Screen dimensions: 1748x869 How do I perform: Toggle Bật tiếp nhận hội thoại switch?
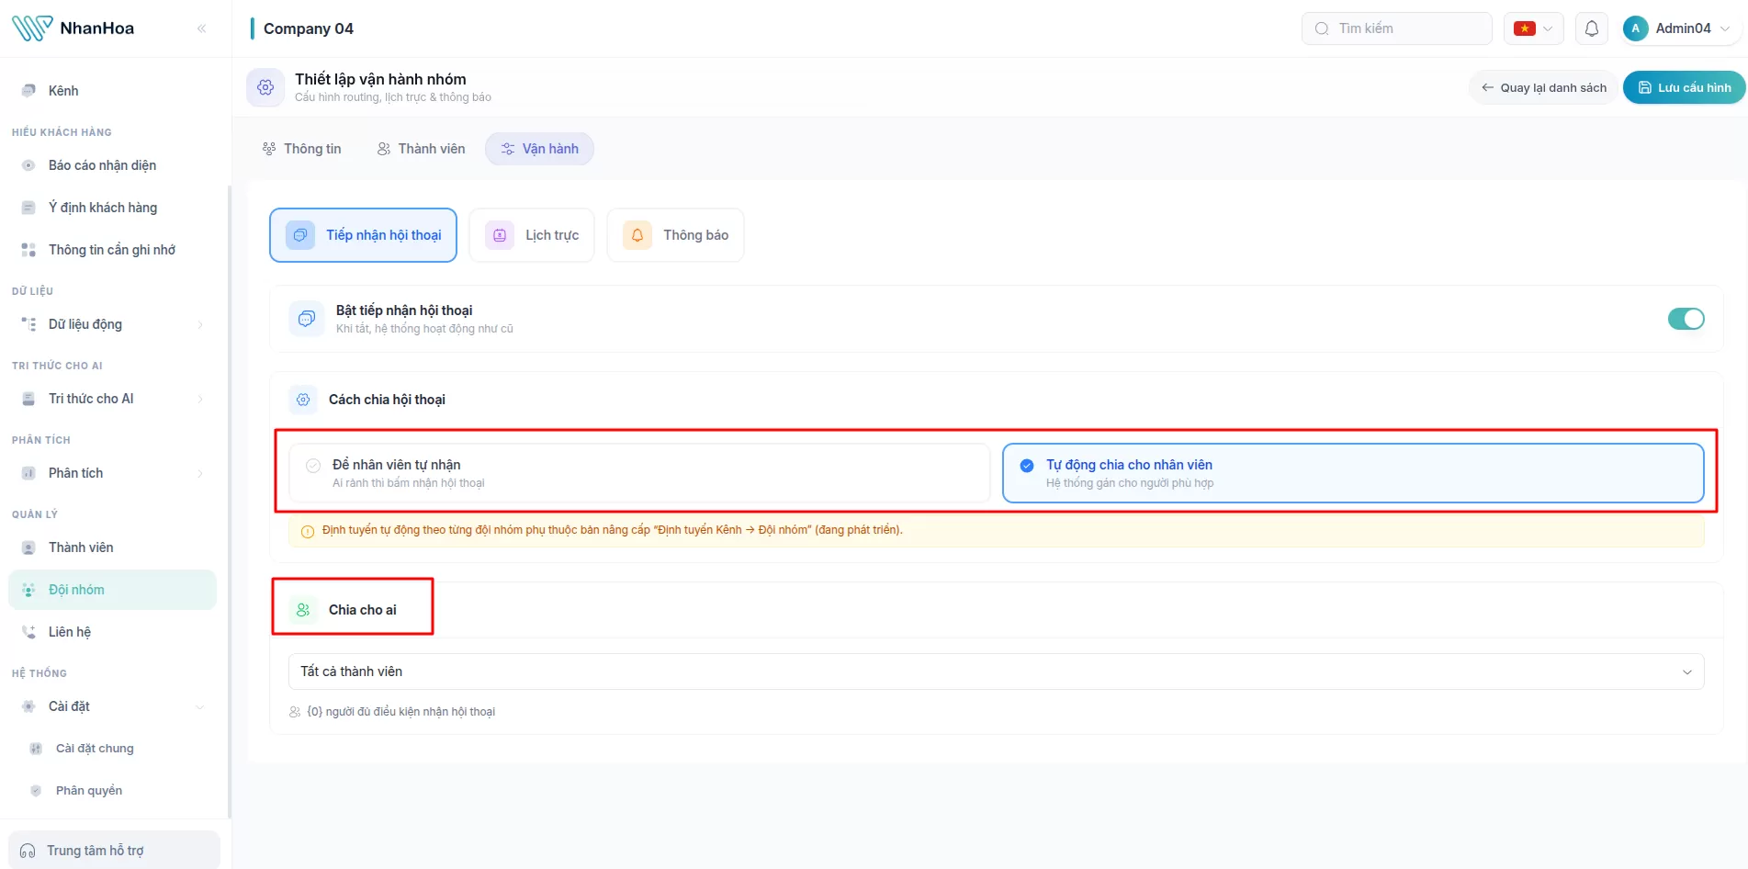pyautogui.click(x=1686, y=319)
